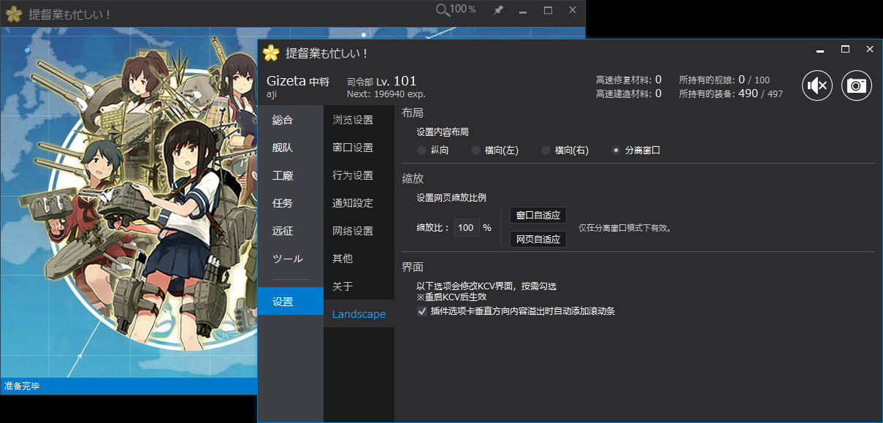Toggle the plugin tab auto scrollbar checkbox

[421, 311]
